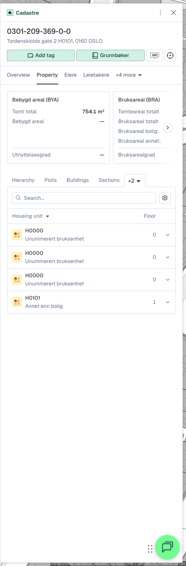Expand the H0101 Annet enn bolig row
The height and width of the screenshot is (566, 186).
click(x=167, y=302)
